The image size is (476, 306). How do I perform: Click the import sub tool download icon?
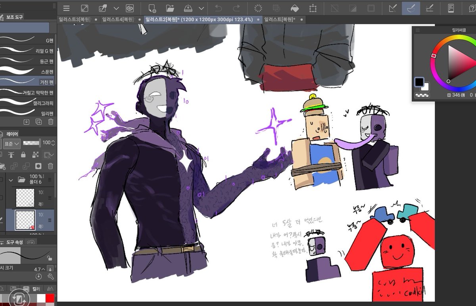27,122
